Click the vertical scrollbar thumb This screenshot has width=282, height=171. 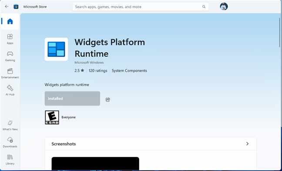point(279,32)
